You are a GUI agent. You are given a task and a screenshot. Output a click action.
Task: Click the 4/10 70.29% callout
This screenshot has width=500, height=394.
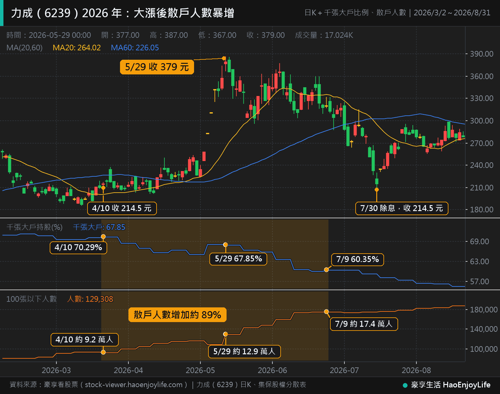point(78,247)
